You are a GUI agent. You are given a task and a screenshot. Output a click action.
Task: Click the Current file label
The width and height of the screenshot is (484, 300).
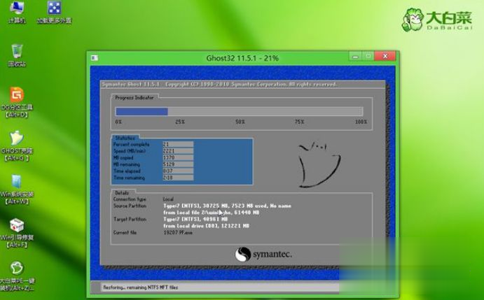pos(125,232)
